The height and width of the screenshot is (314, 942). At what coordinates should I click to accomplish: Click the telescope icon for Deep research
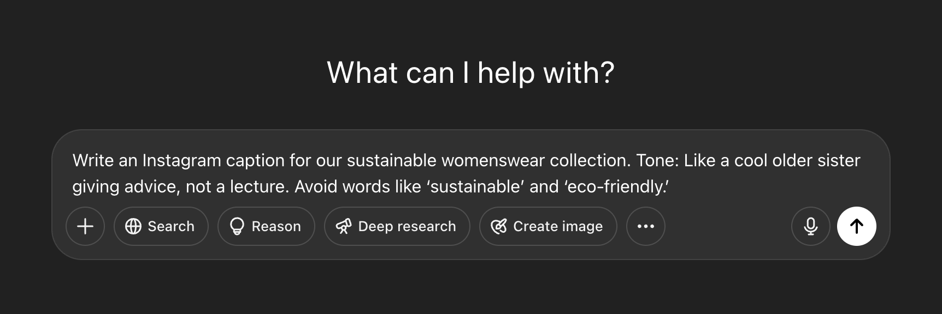pos(344,226)
